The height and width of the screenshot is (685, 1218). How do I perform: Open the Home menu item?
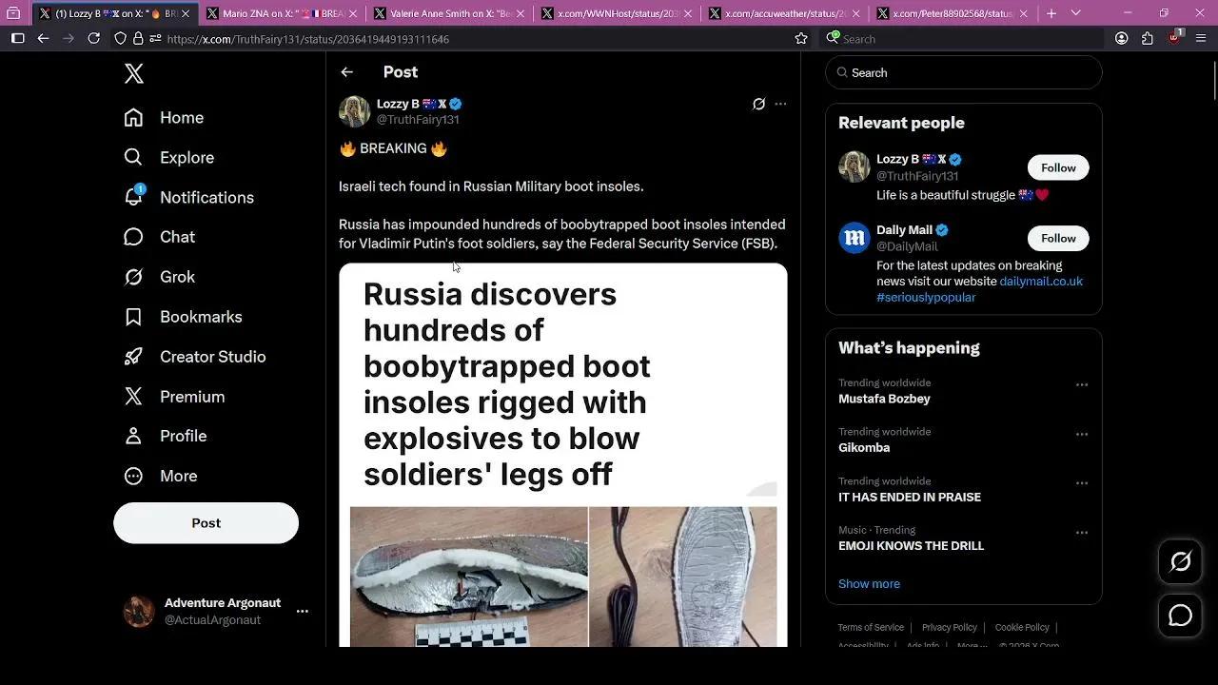coord(182,117)
